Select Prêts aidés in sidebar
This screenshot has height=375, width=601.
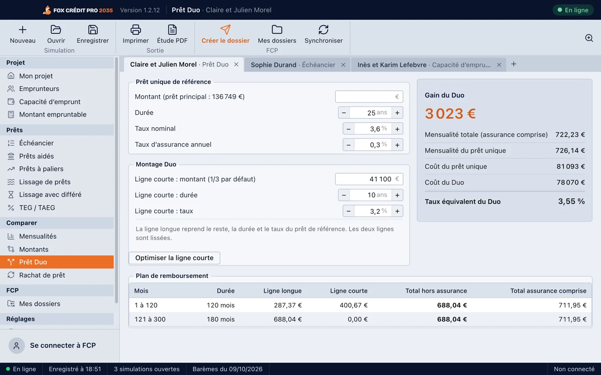[x=57, y=156]
